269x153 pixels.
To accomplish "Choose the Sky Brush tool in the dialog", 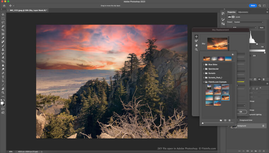I will 196,41.
